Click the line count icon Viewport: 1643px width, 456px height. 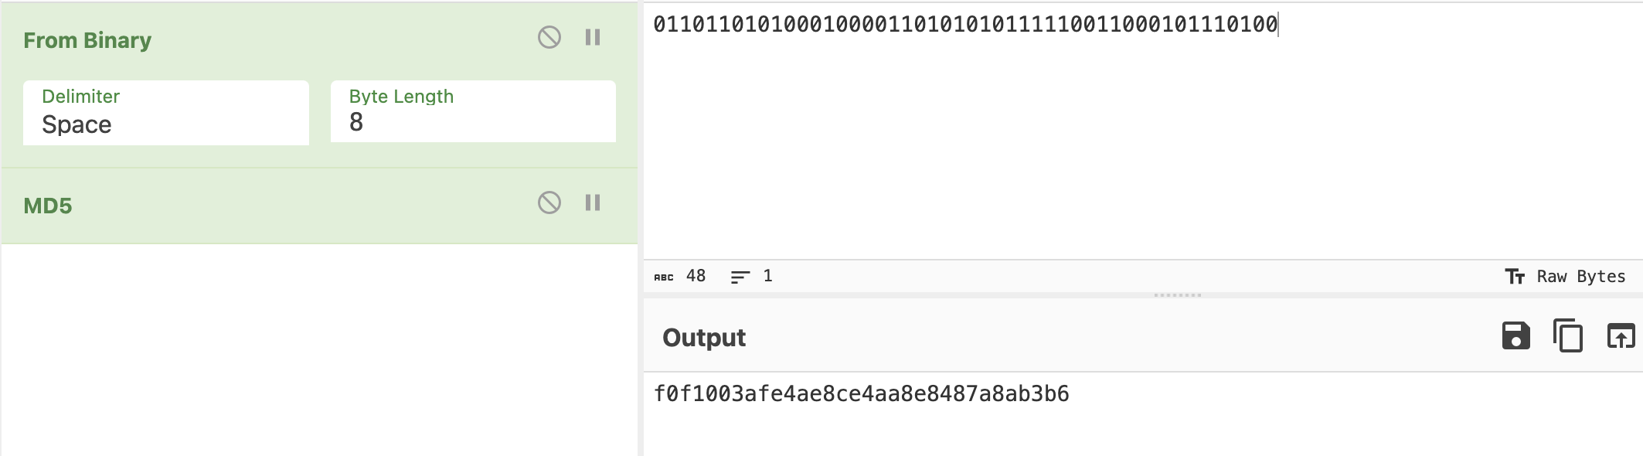pos(740,277)
